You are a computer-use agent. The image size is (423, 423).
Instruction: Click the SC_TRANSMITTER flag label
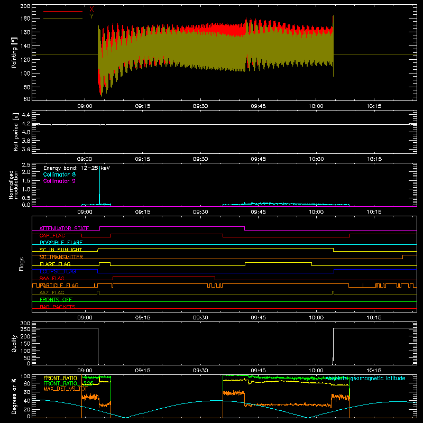(x=61, y=257)
